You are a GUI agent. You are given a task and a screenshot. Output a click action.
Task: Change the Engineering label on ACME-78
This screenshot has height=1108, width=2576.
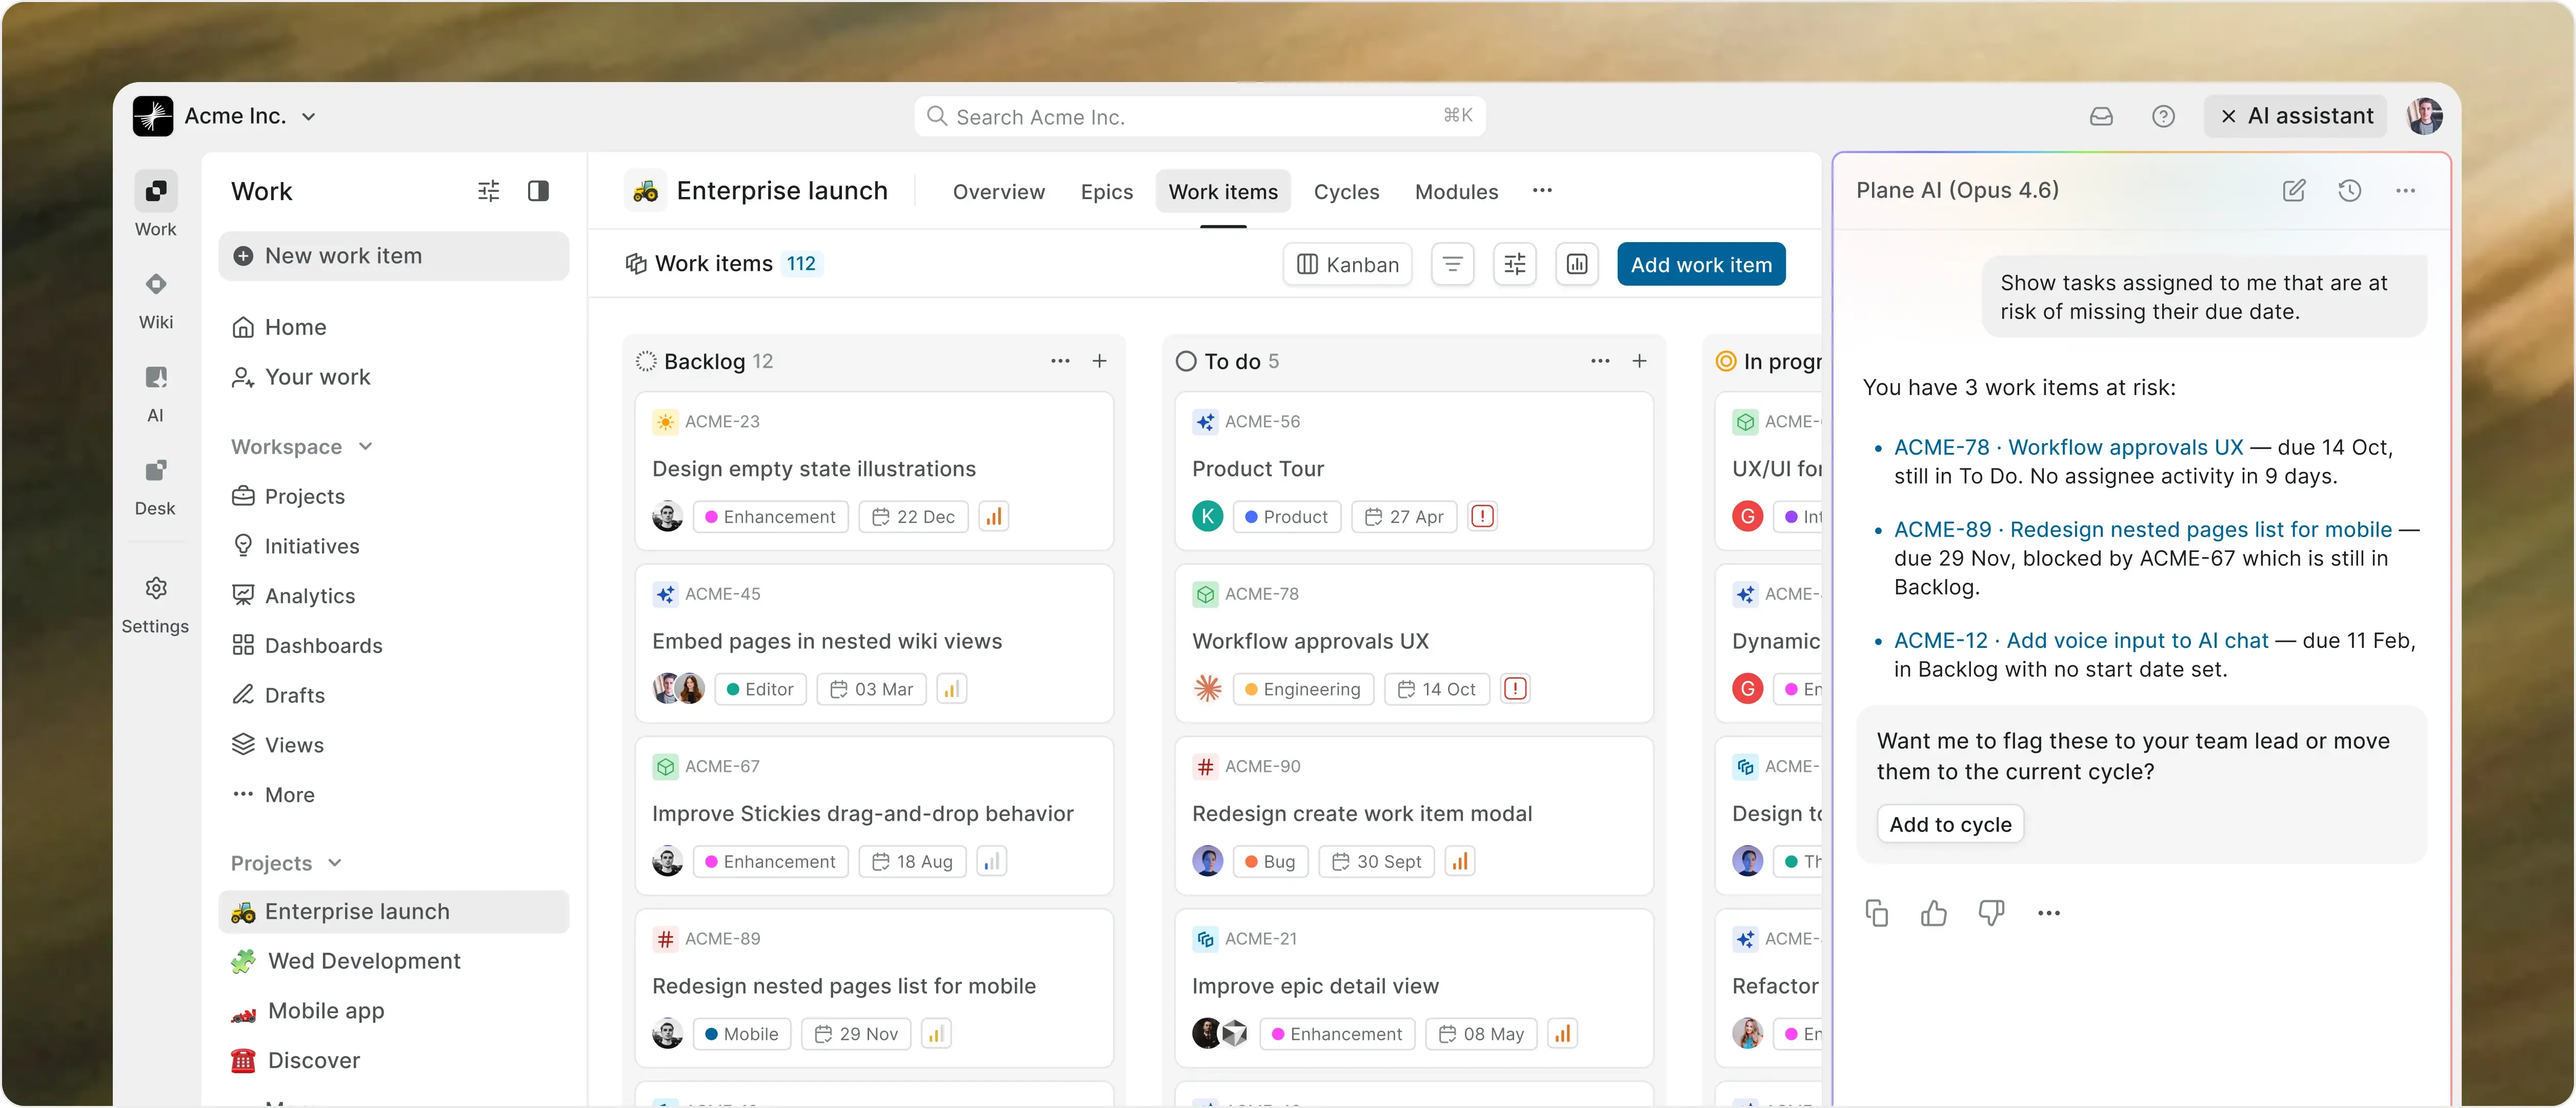[1303, 689]
